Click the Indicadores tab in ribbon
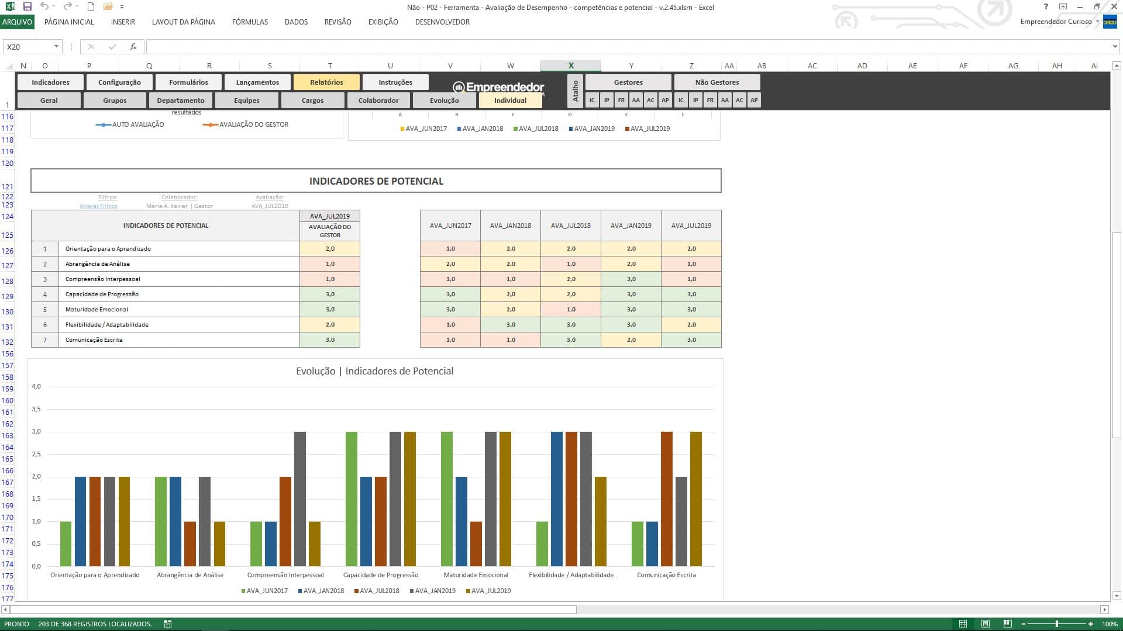Screen dimensions: 1123x631 point(50,82)
